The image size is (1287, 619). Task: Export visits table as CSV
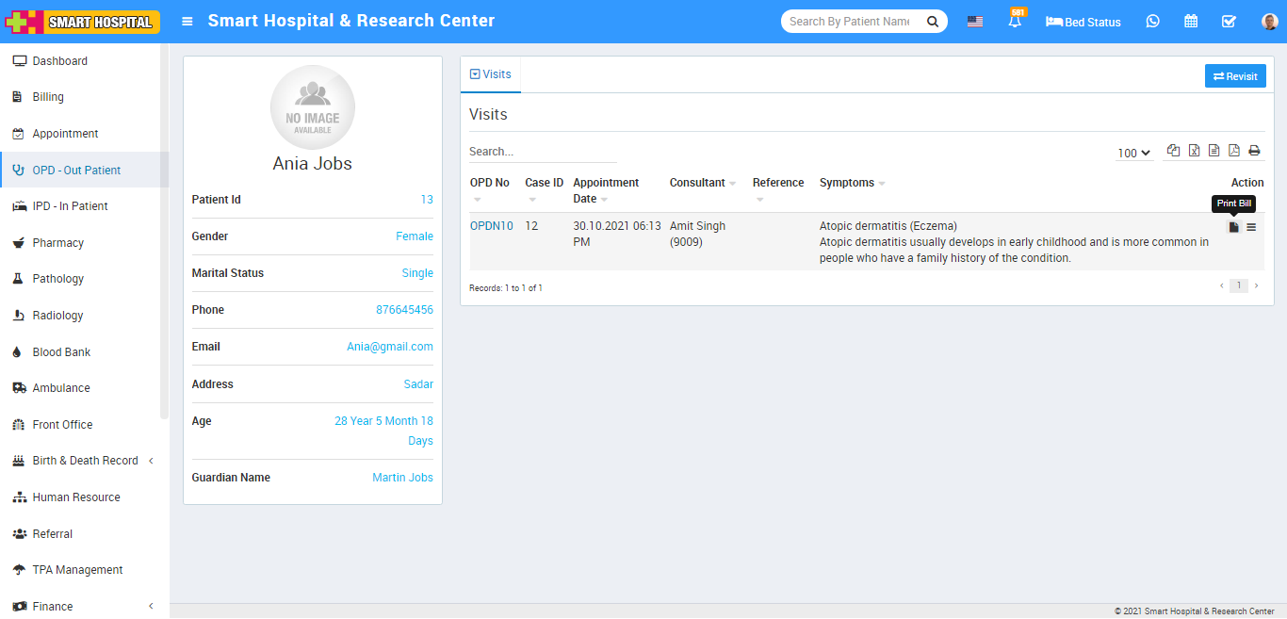[x=1214, y=151]
